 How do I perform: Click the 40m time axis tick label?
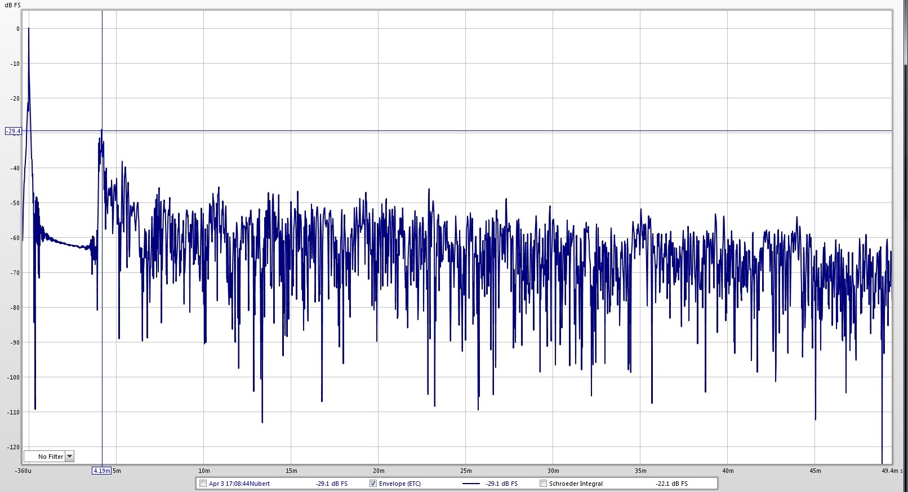728,471
